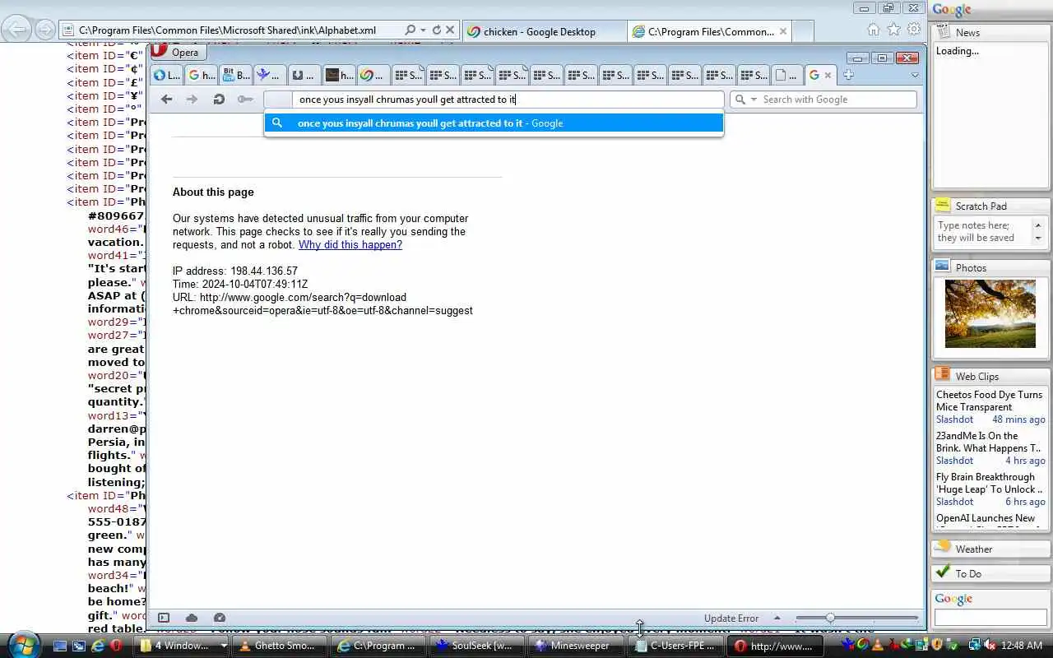Switch to the BitTorrent 'B...' tab
1053x658 pixels.
click(x=235, y=75)
